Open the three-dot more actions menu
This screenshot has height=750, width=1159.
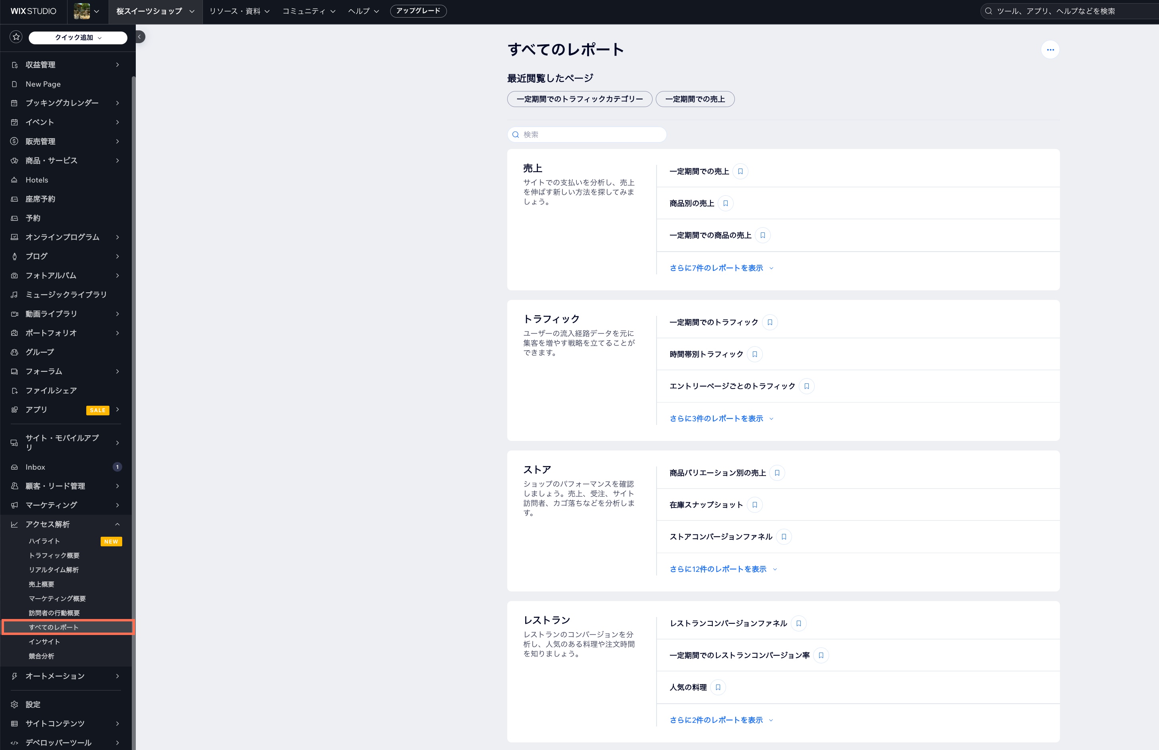(x=1050, y=50)
